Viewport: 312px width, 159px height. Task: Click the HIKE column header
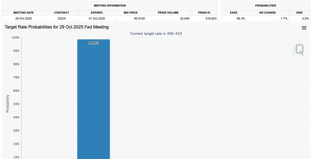pyautogui.click(x=299, y=12)
